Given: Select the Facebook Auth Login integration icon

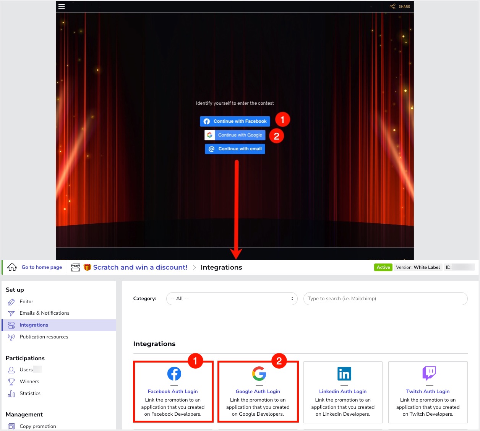Looking at the screenshot, I should point(174,374).
